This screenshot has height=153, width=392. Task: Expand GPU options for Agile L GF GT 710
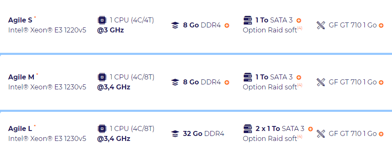[381, 134]
